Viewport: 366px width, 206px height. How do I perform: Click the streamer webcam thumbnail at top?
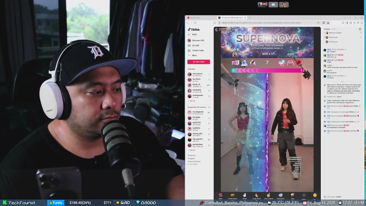coord(284,5)
